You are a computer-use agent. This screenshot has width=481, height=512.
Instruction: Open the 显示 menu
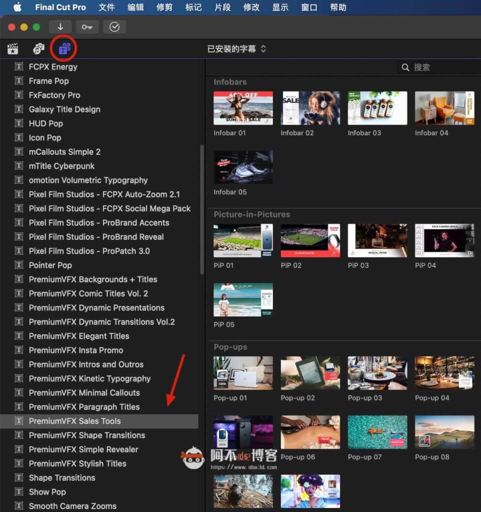tap(280, 7)
